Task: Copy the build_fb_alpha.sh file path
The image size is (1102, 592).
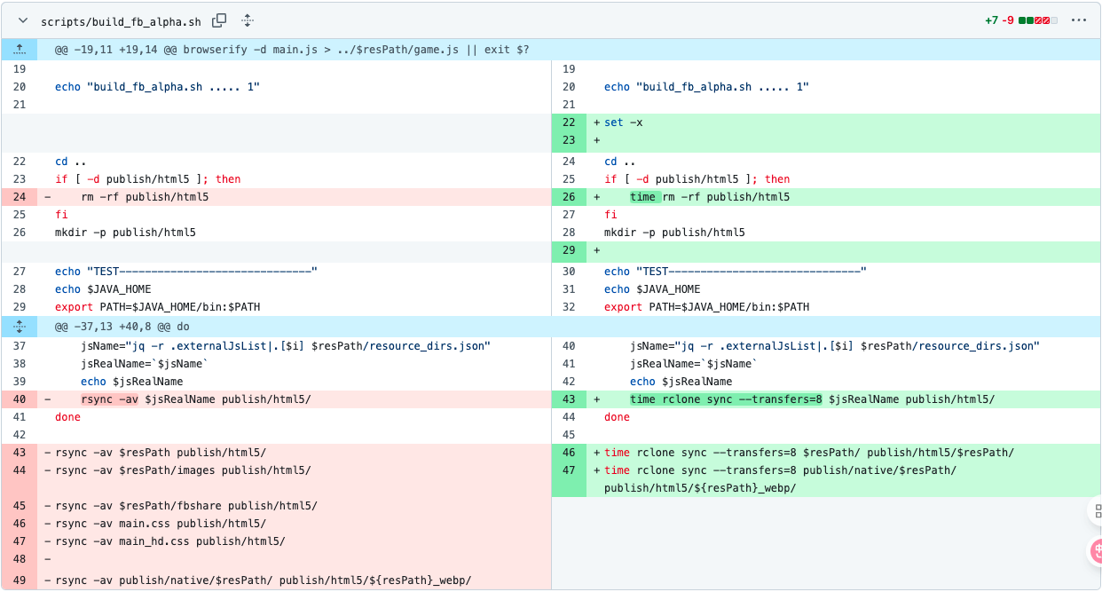Action: pyautogui.click(x=219, y=20)
